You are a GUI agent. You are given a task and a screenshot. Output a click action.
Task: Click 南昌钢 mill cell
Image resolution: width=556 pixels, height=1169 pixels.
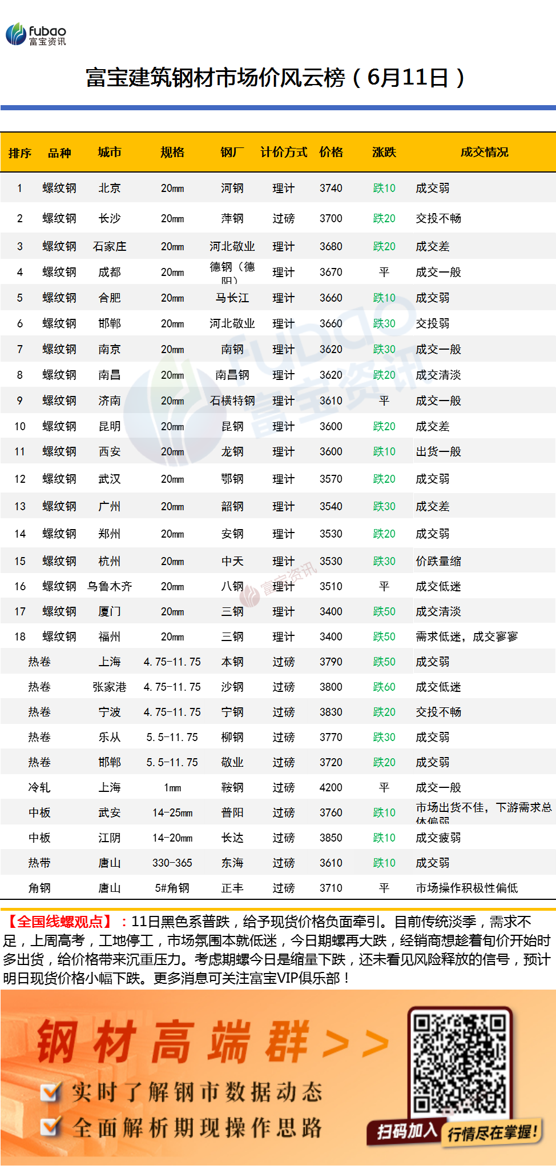click(x=232, y=375)
